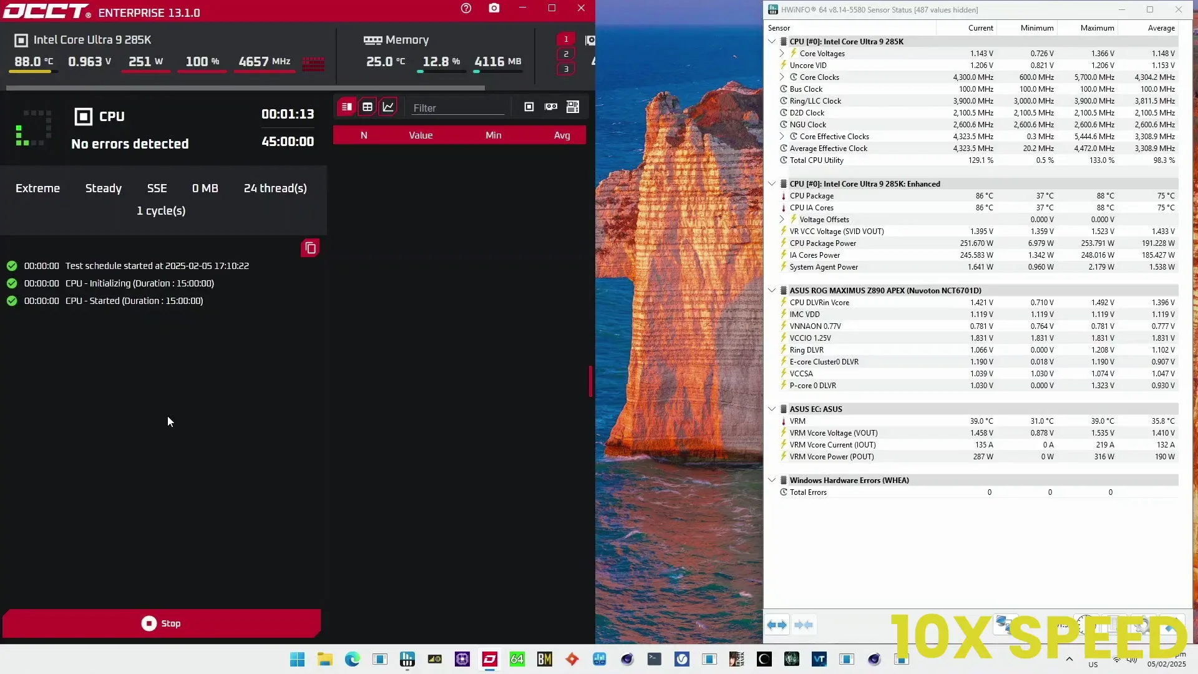Expand the Core Voltages row
This screenshot has height=674, width=1198.
click(782, 54)
